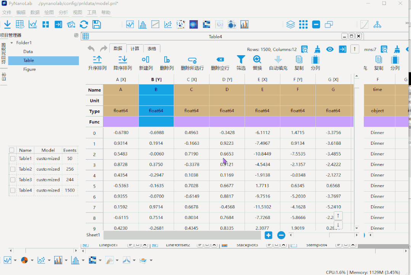This screenshot has width=411, height=275.
Task: Open dropdown arrow next to pie chart icon
Action: (x=32, y=260)
